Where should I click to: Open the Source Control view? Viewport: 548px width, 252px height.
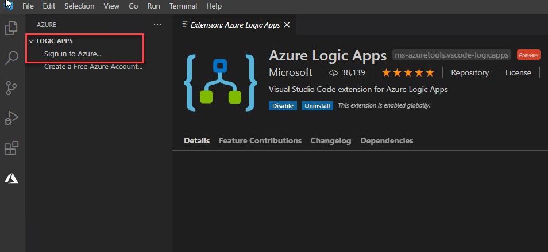point(11,88)
